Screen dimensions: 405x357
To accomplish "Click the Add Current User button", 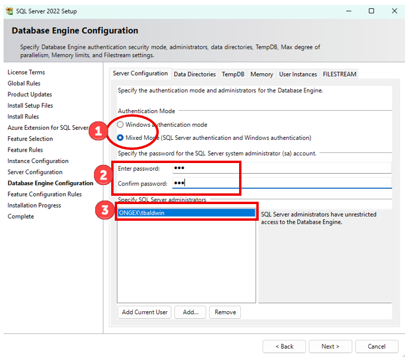I will [x=145, y=312].
